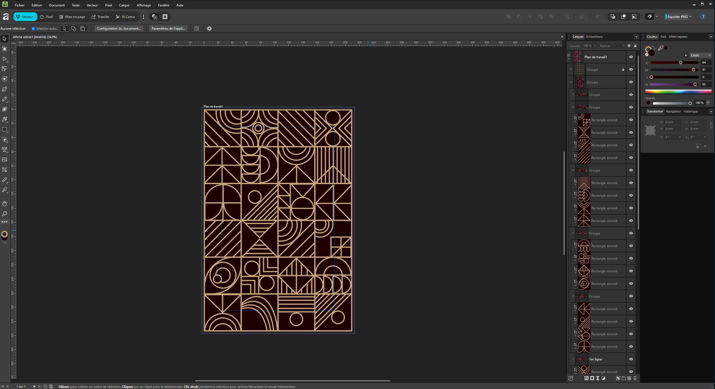Click Configuration du document button

(119, 29)
